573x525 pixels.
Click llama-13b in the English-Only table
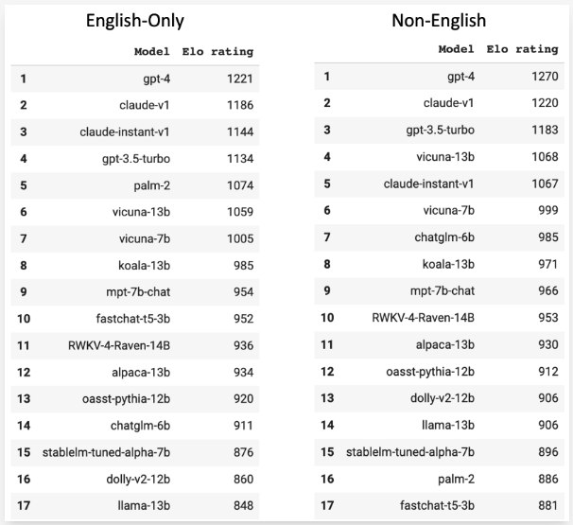pos(144,506)
